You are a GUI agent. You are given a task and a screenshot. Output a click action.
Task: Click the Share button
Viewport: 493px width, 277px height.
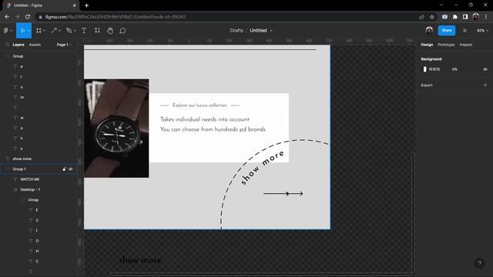[447, 31]
